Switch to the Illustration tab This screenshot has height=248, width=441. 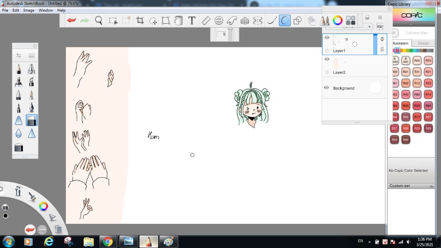click(401, 43)
